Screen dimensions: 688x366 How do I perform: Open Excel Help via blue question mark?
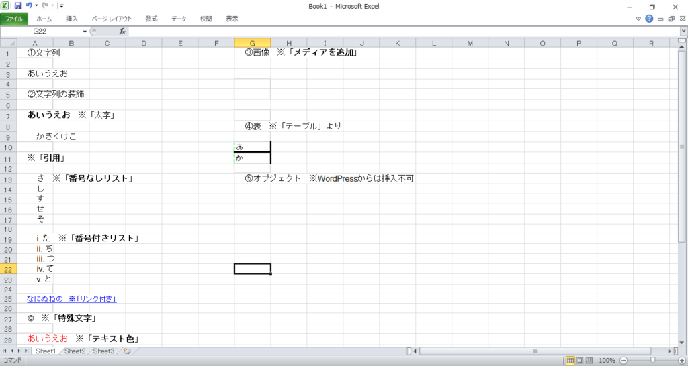649,19
